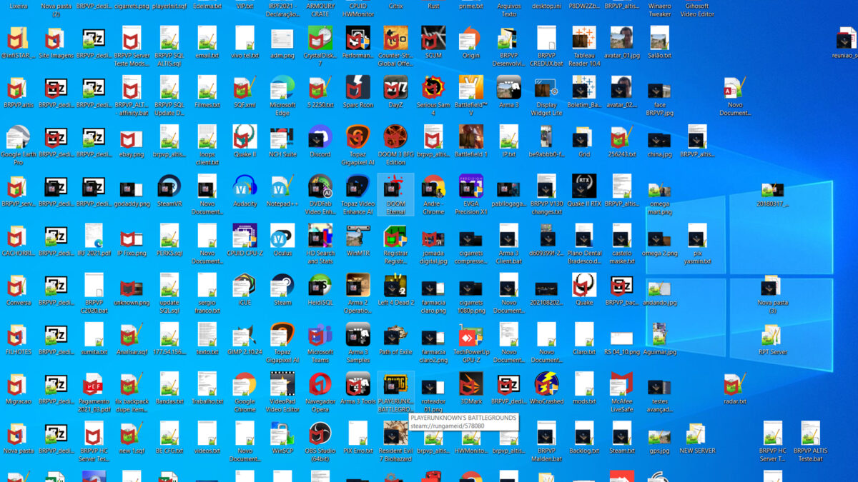The width and height of the screenshot is (858, 482).
Task: Open Google Earth Pro shortcut
Action: 18,137
